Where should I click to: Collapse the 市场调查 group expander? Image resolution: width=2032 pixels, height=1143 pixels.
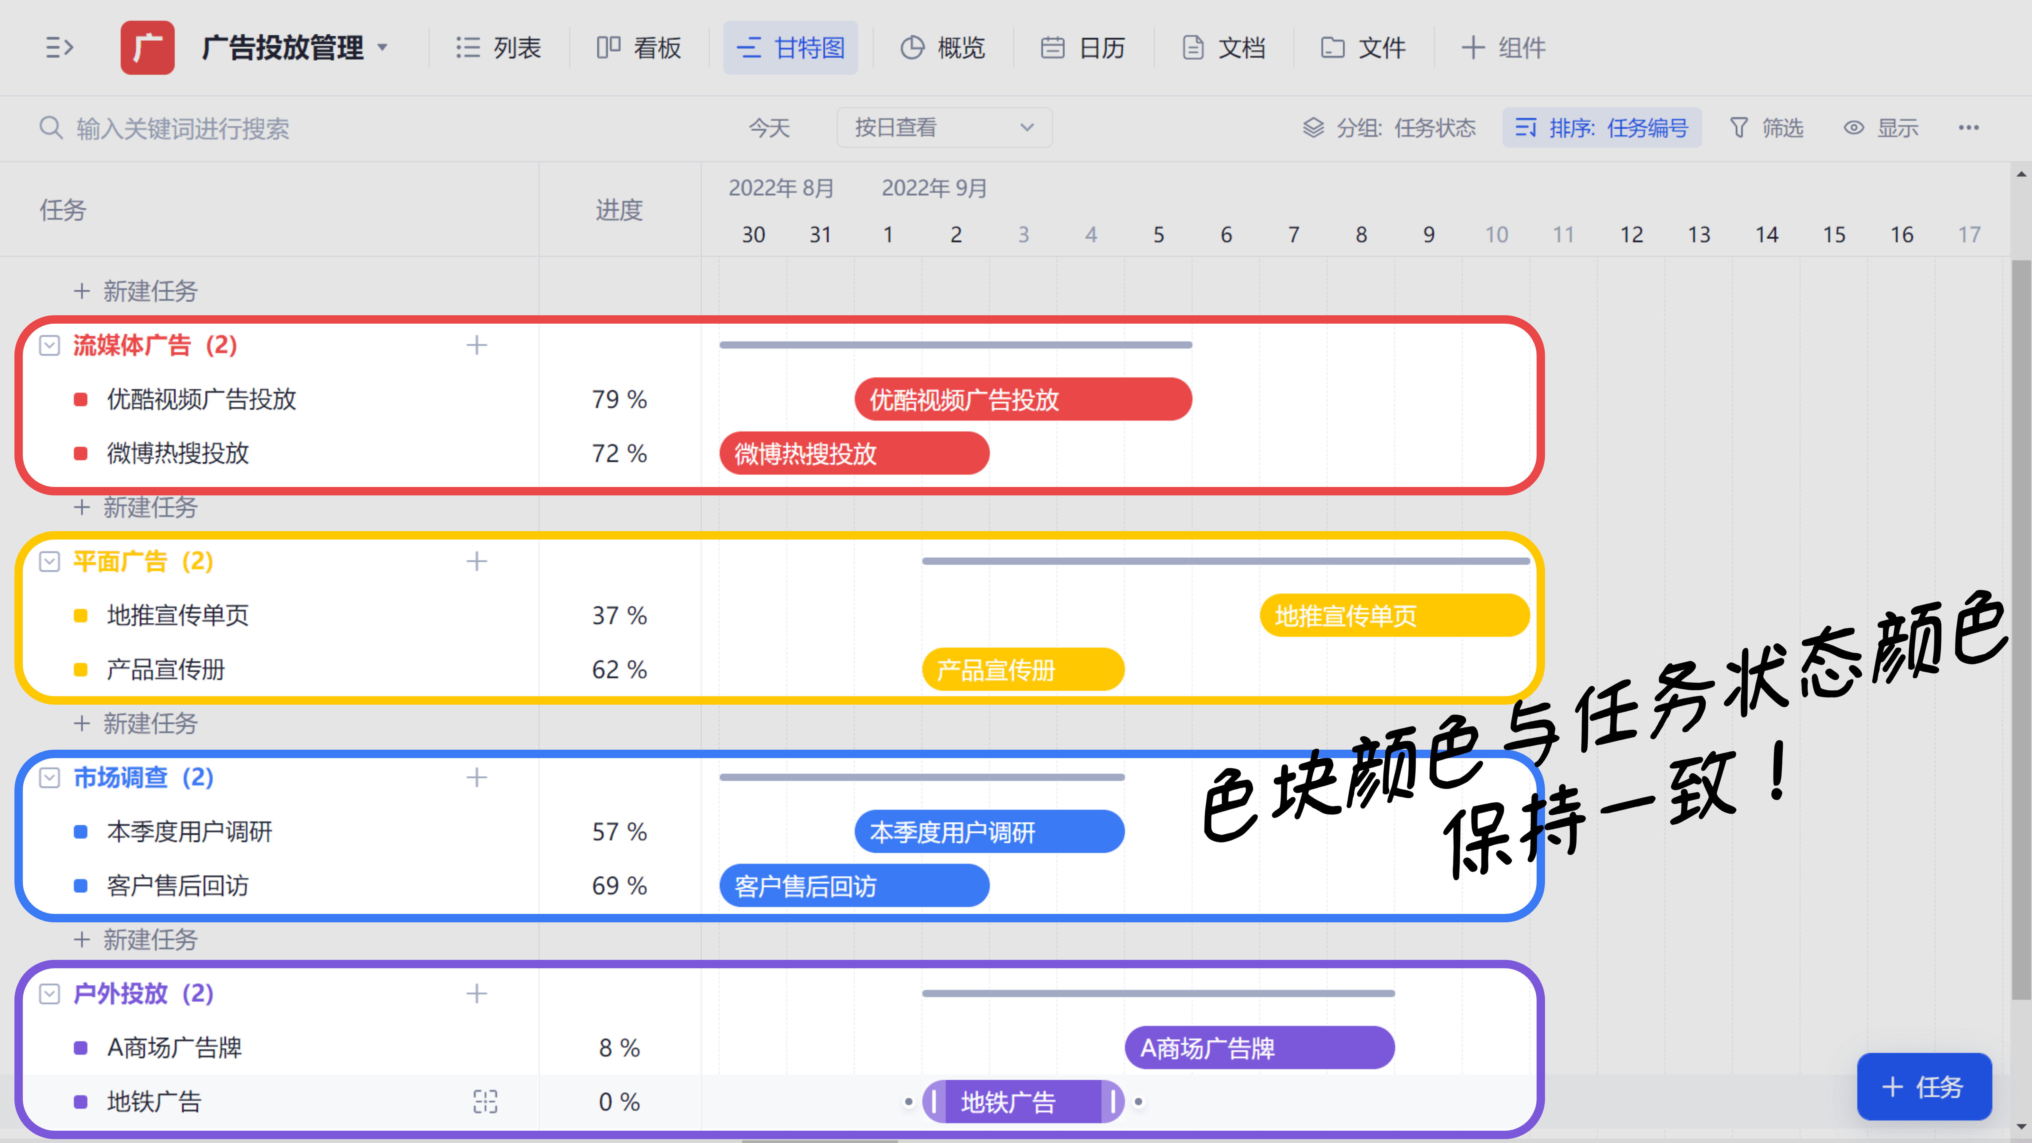pos(50,778)
